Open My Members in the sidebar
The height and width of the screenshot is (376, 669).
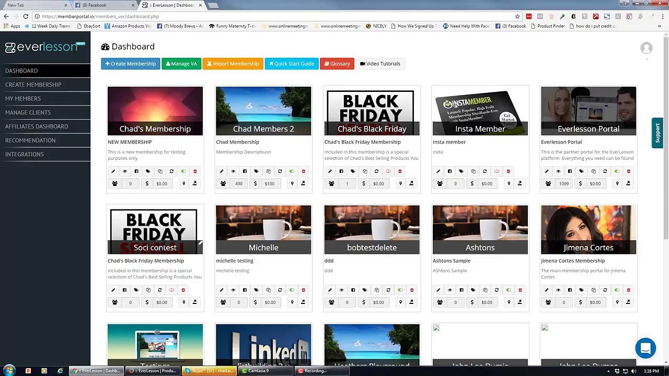tap(23, 98)
